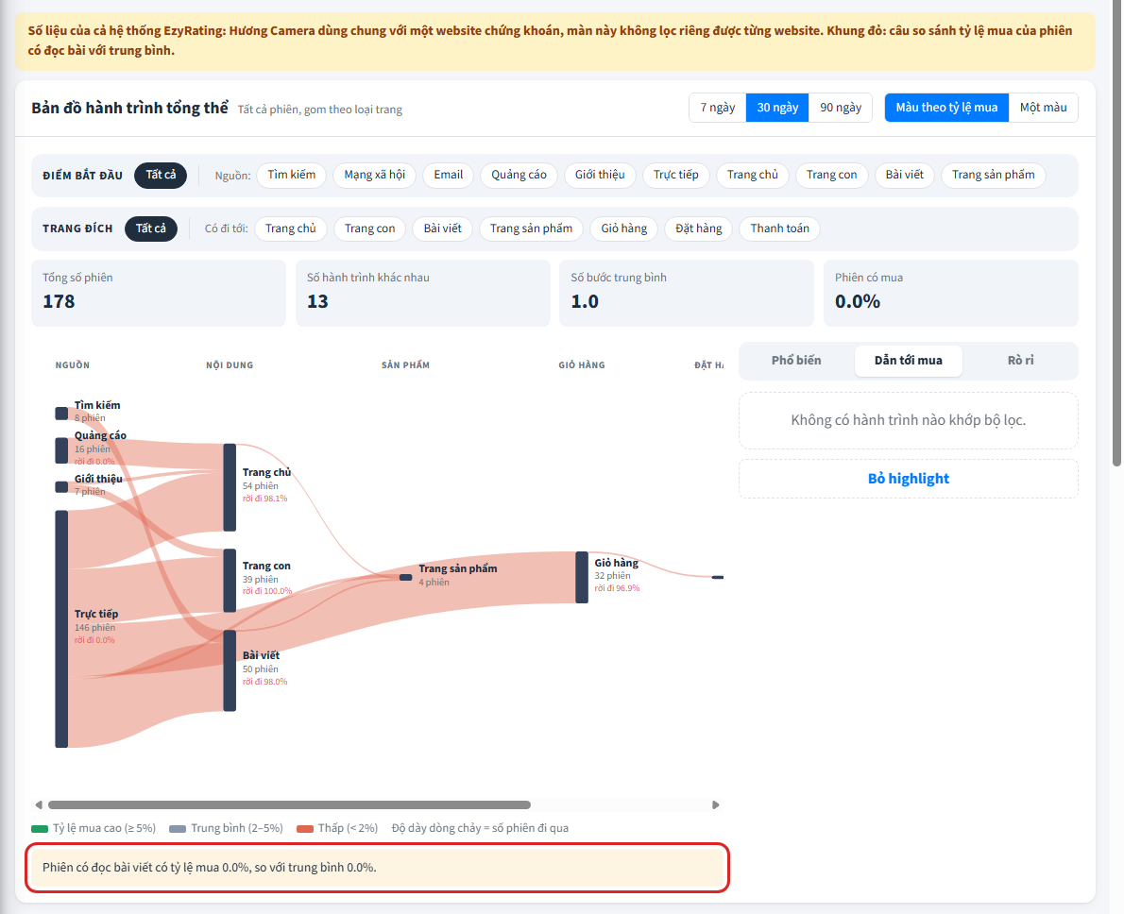Select the Giới thiệu source filter chip
1124x914 pixels.
[x=600, y=175]
